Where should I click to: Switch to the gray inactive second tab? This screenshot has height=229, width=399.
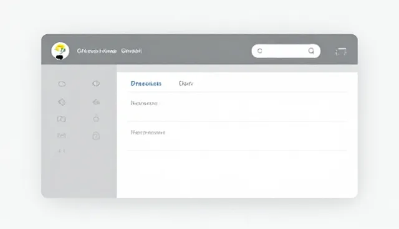point(186,83)
